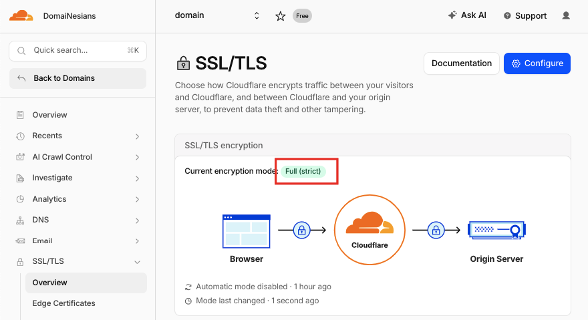This screenshot has width=588, height=320.
Task: Click the Current encryption mode label
Action: click(231, 171)
